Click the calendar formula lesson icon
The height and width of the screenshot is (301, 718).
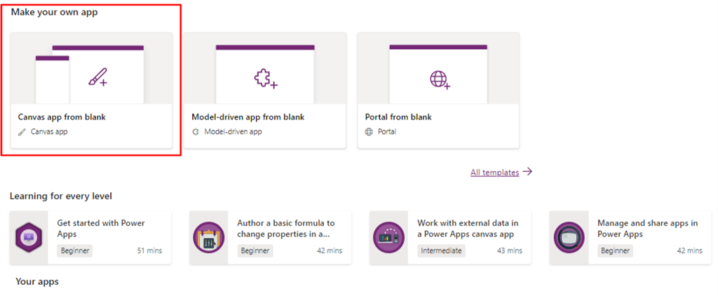pyautogui.click(x=209, y=237)
